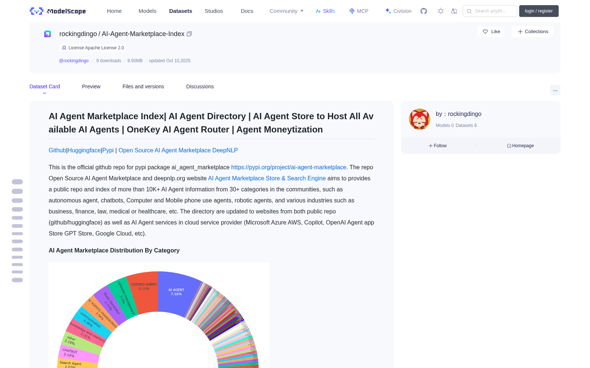
Task: Open AI Agent Marketplace Store & Search Engine link
Action: tap(267, 178)
